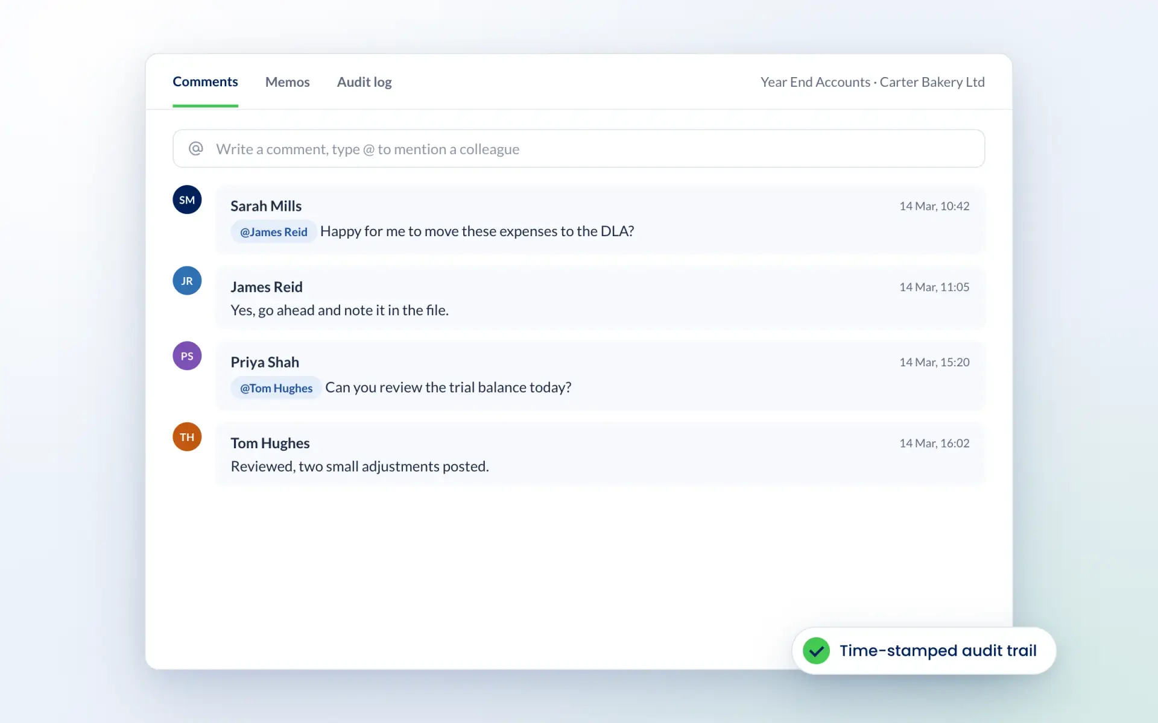Click the Year End Accounts · Carter Bakery Ltd title
1158x723 pixels.
click(x=872, y=82)
